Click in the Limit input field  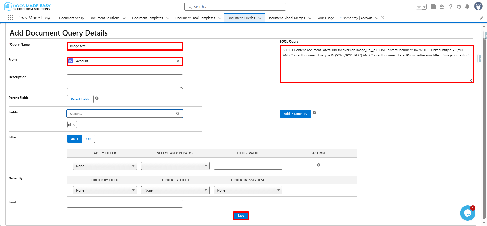[125, 204]
